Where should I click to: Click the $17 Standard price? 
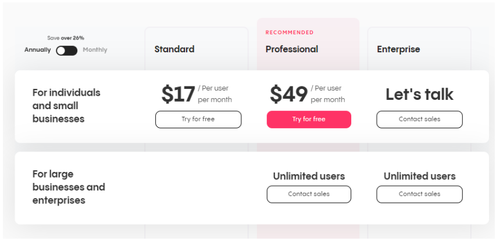click(x=178, y=94)
